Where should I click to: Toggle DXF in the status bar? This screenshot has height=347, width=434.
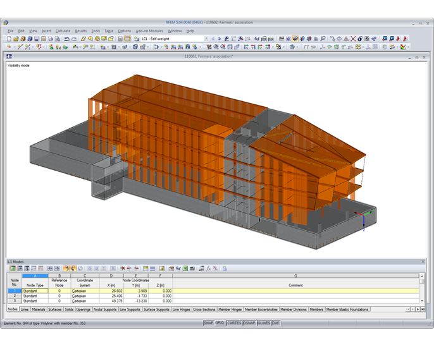coord(276,323)
